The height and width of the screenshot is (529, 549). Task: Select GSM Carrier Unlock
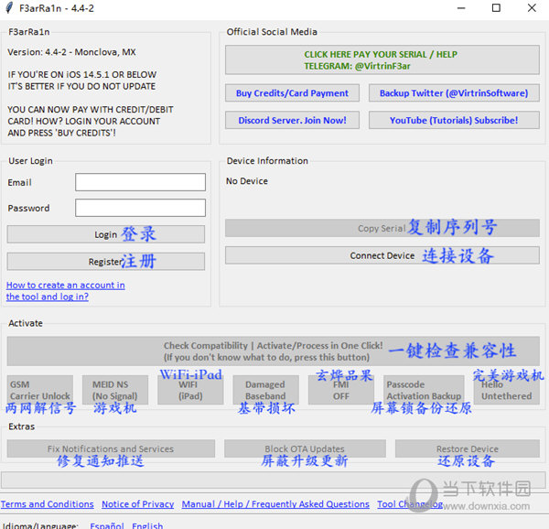[x=40, y=390]
